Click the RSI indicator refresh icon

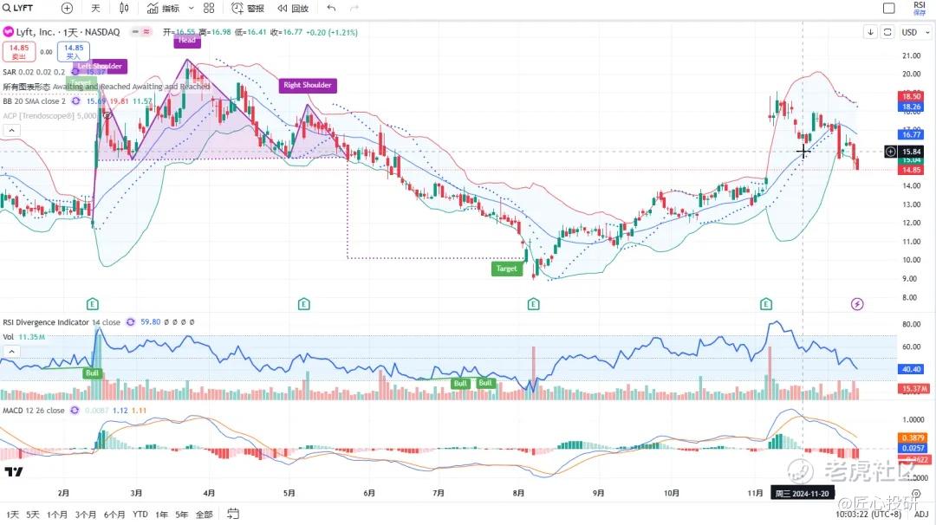[130, 322]
